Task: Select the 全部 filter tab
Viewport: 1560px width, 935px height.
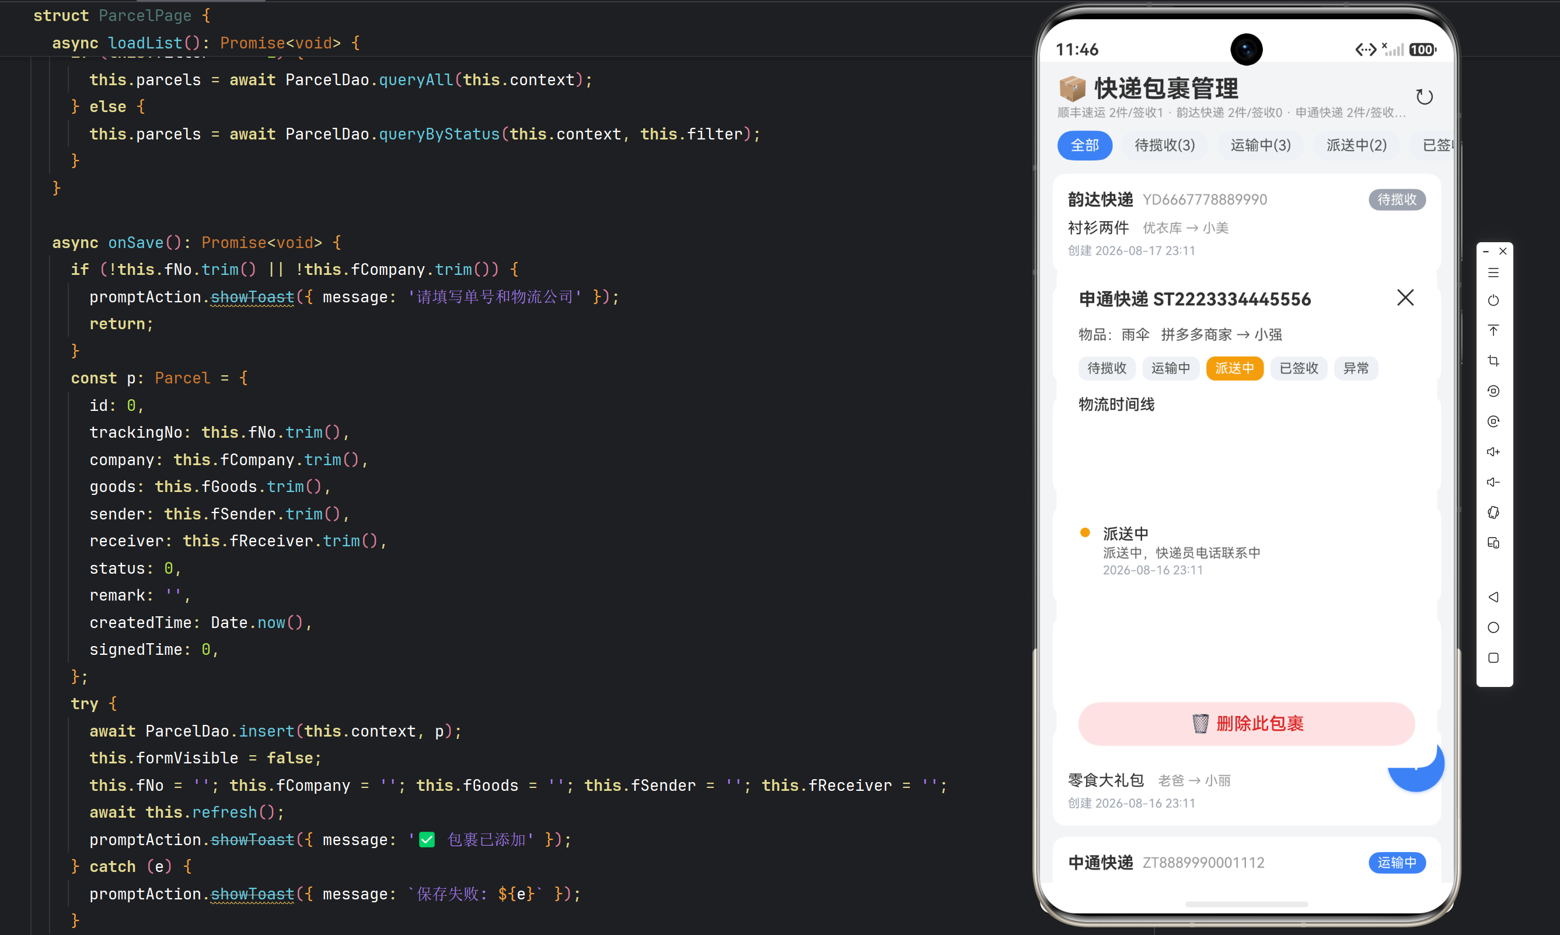Action: coord(1084,145)
